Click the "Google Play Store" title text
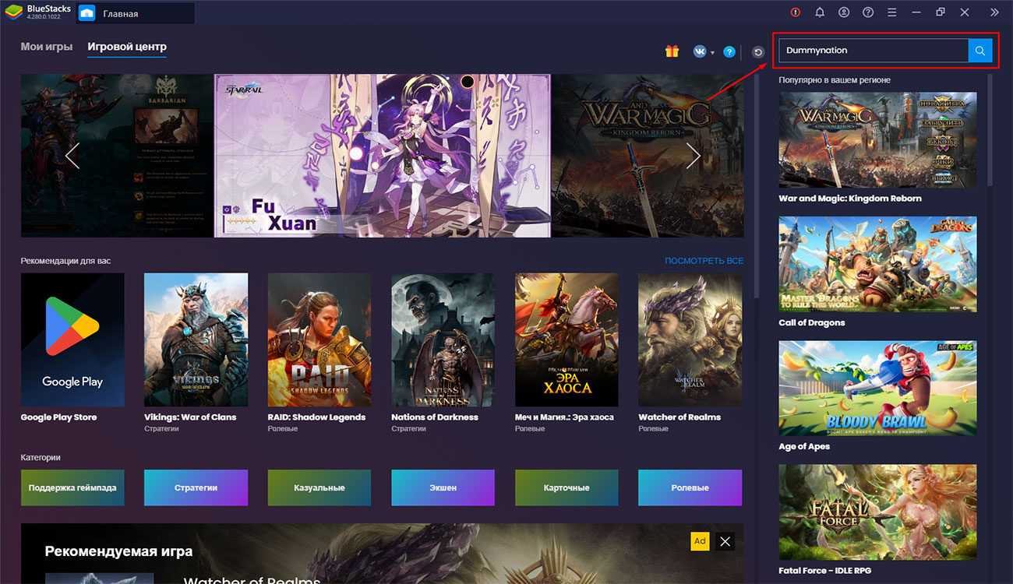This screenshot has height=584, width=1013. coord(58,417)
